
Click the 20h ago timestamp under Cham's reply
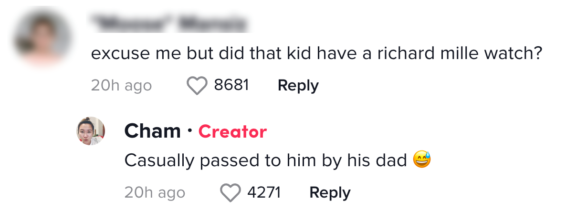[x=155, y=193]
